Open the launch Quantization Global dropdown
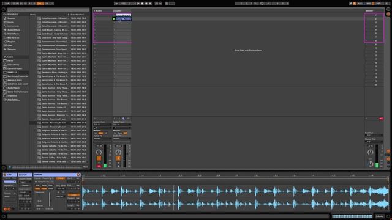The width and height of the screenshot is (392, 220). coord(25,193)
